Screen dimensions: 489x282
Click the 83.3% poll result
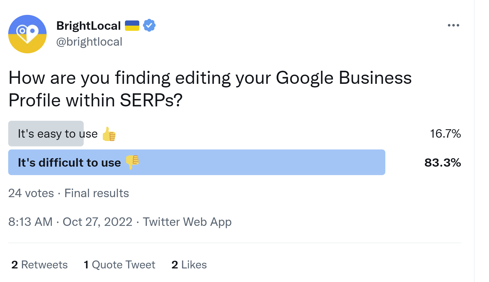pyautogui.click(x=442, y=163)
